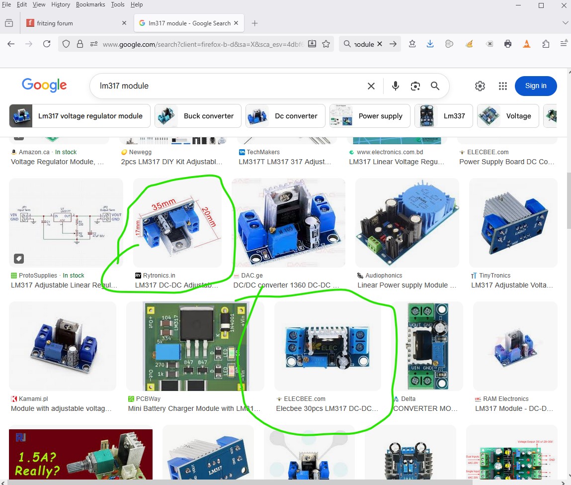Open the ELECBEE.com Elecbee 30pcs LM317 link
The width and height of the screenshot is (571, 485).
pyautogui.click(x=327, y=408)
